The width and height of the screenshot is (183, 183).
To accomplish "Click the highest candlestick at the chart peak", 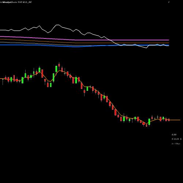I will click(x=59, y=65).
